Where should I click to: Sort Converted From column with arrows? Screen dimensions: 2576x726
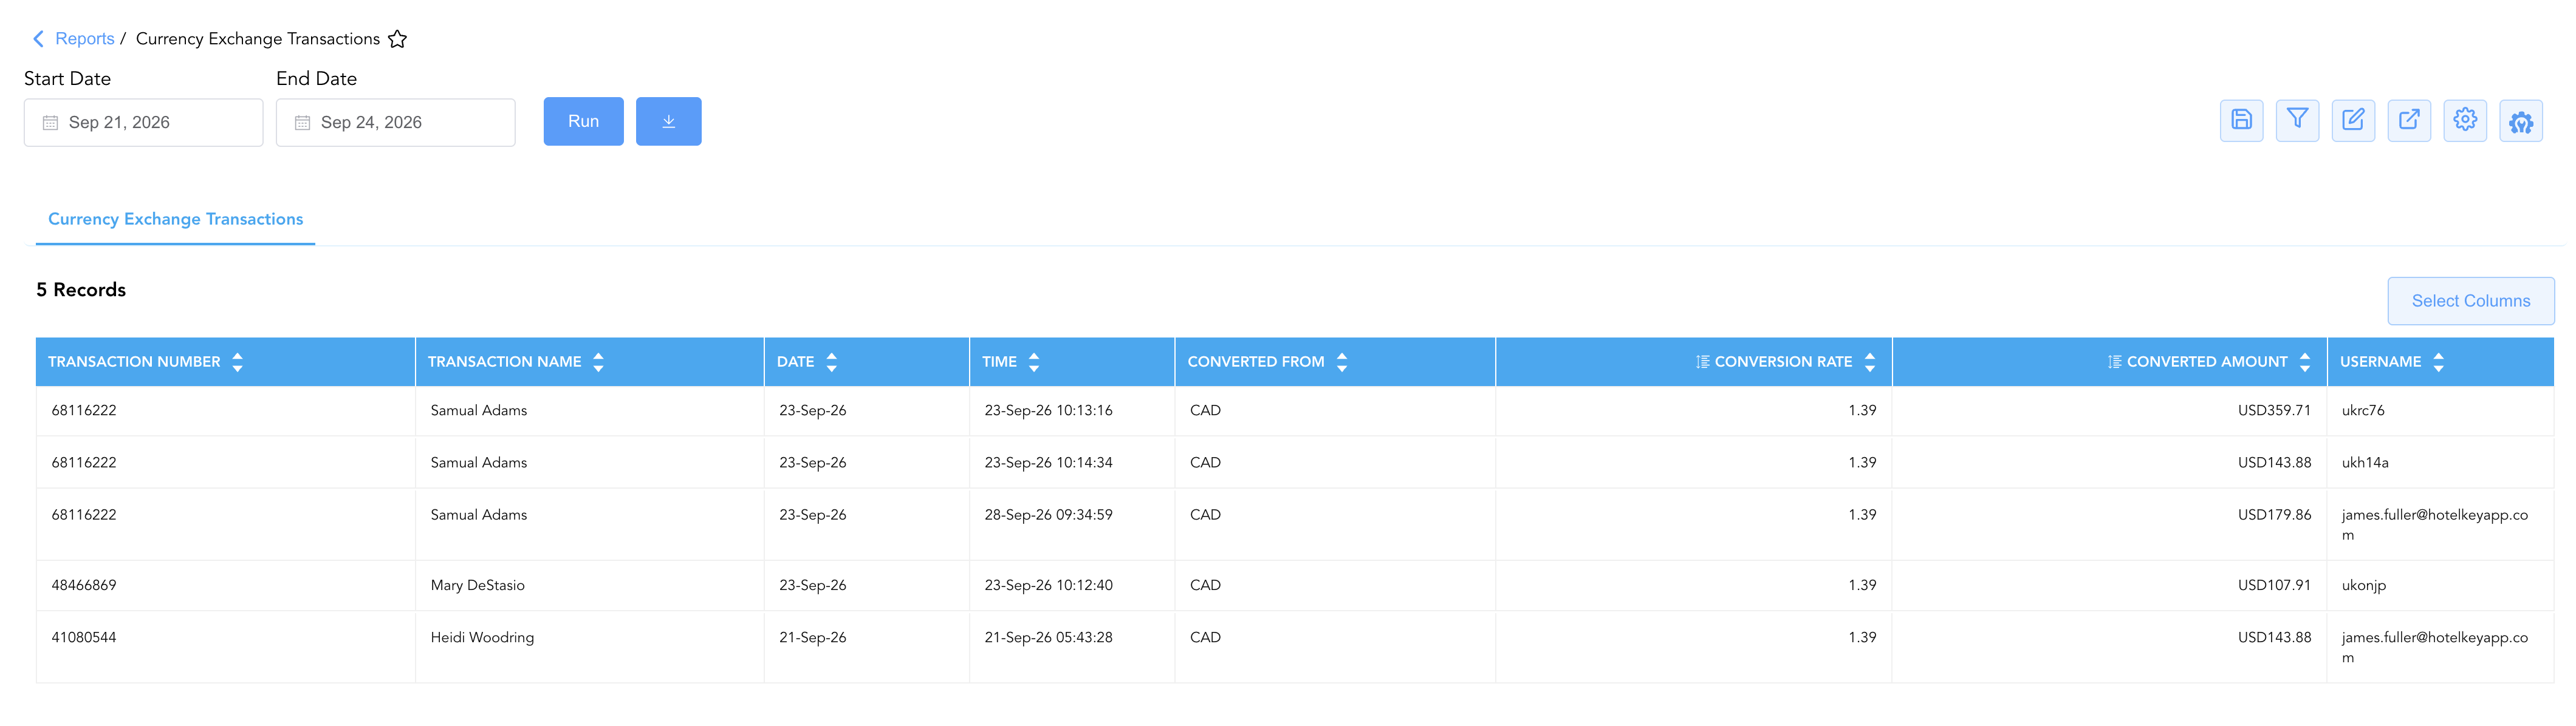(1342, 362)
